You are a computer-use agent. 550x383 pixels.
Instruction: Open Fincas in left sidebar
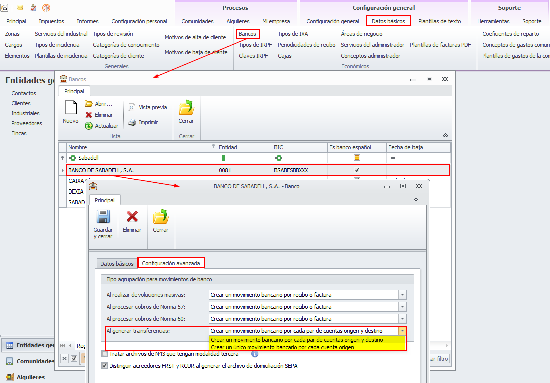point(19,133)
